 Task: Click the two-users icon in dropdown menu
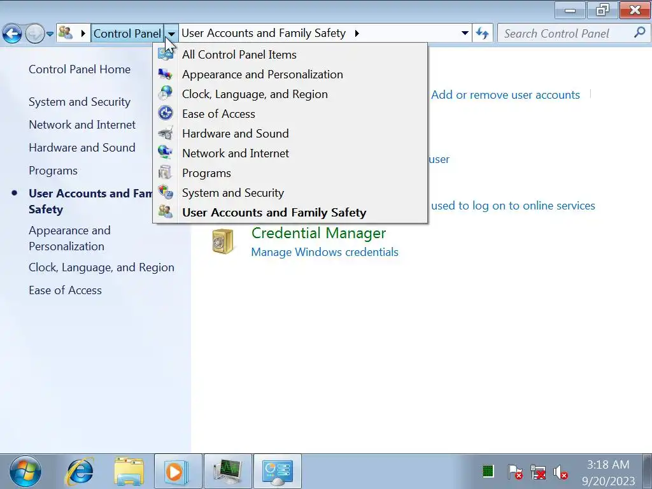click(166, 211)
